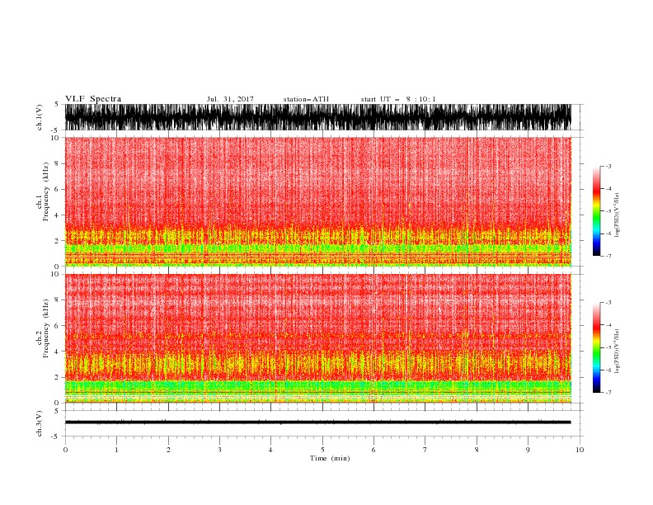The width and height of the screenshot is (653, 505).
Task: Click time axis tick label "5"
Action: pos(322,450)
